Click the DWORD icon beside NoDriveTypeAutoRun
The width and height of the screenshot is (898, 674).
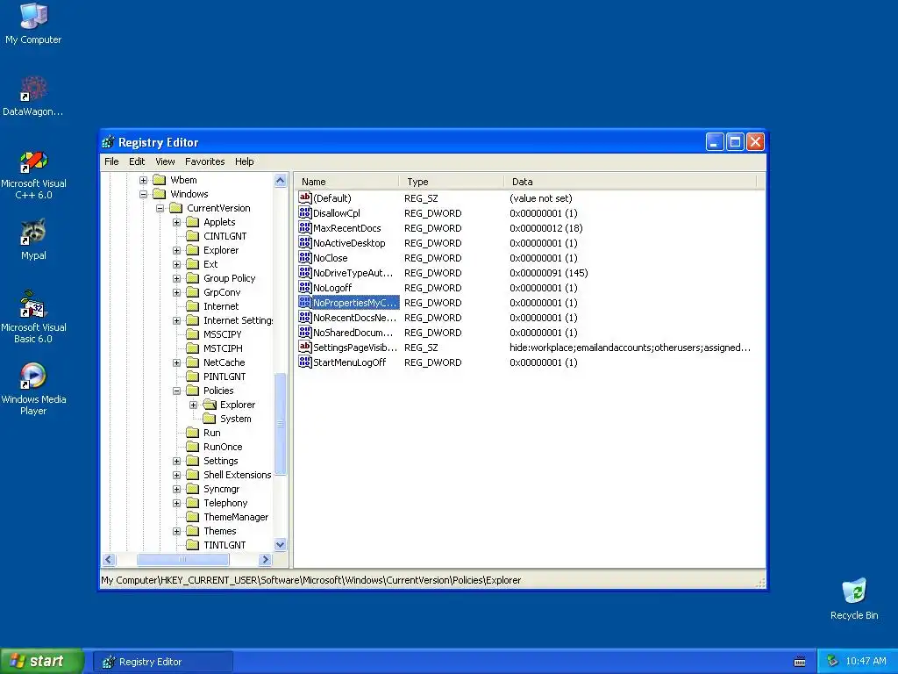(304, 272)
